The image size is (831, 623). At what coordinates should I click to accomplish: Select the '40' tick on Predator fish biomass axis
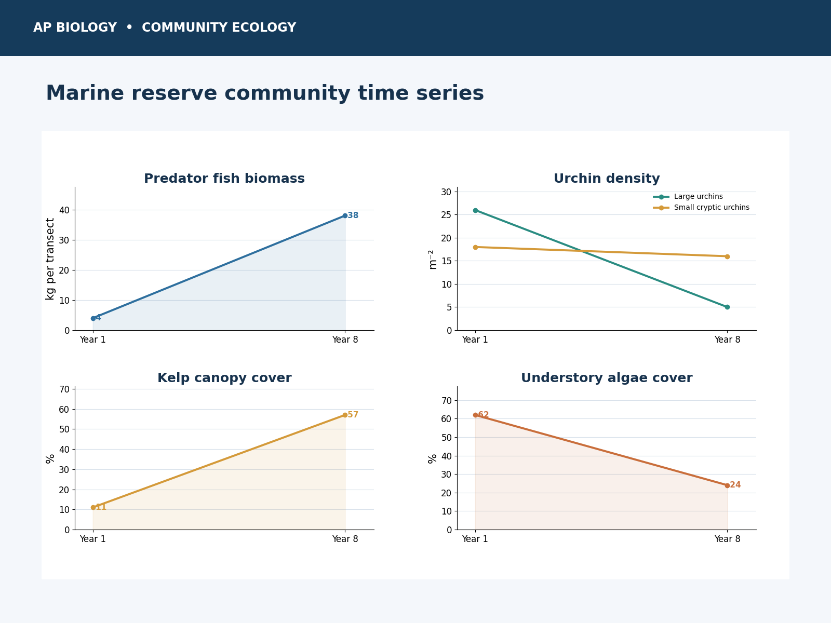click(64, 210)
